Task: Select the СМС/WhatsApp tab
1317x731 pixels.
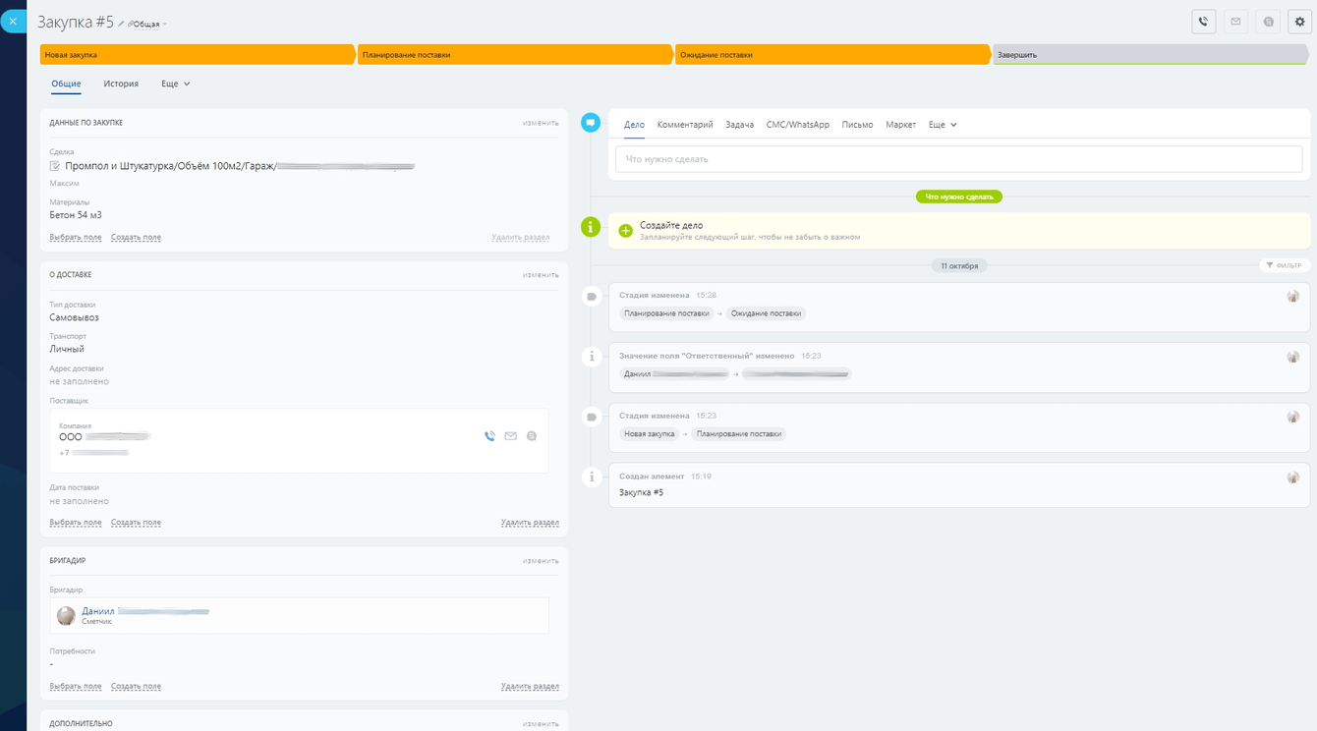Action: pos(797,125)
